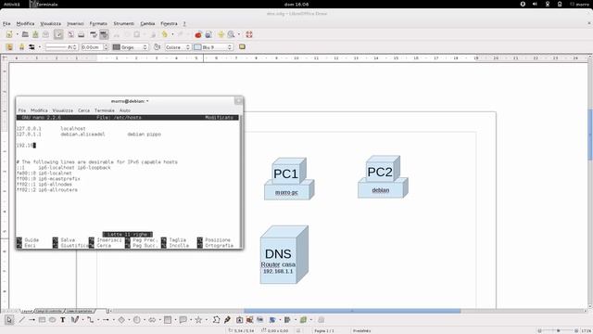Open the Finestra menu in Draw
This screenshot has width=593, height=334.
[x=169, y=23]
